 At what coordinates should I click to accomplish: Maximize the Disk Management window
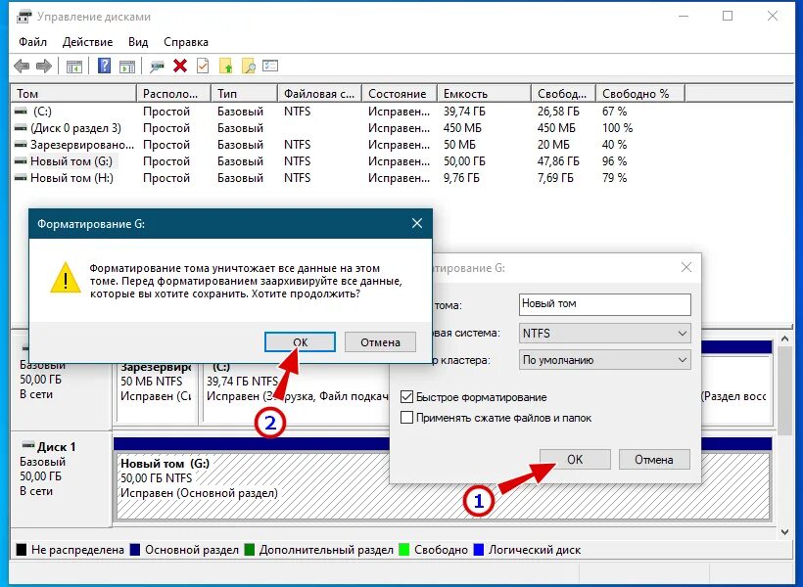coord(728,16)
